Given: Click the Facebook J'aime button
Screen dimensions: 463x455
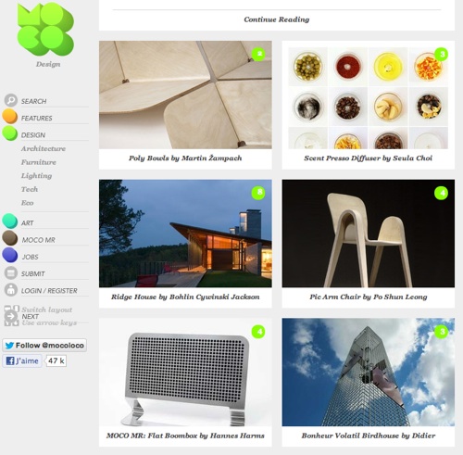Looking at the screenshot, I should click(22, 360).
